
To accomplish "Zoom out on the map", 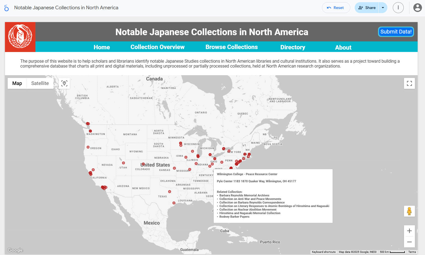I will 409,242.
